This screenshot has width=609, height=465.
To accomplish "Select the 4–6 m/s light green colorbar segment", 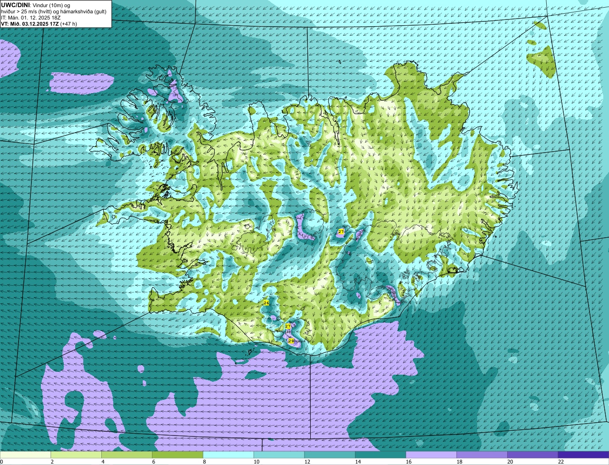I will coord(127,455).
